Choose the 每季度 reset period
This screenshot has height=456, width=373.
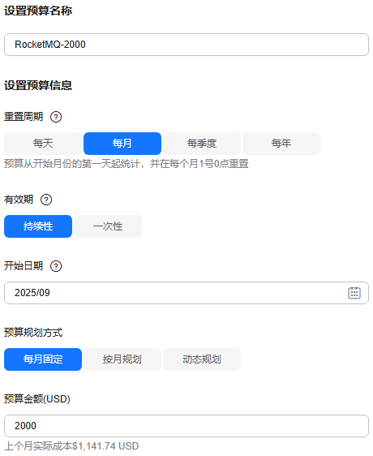point(202,144)
